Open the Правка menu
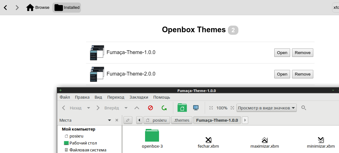339x153 pixels. point(82,97)
